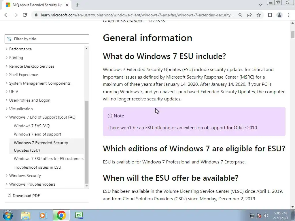Click page scrollbar down arrow
This screenshot has width=295, height=221.
click(293, 207)
